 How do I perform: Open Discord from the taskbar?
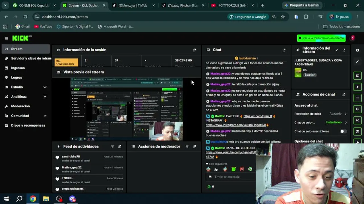(72, 199)
